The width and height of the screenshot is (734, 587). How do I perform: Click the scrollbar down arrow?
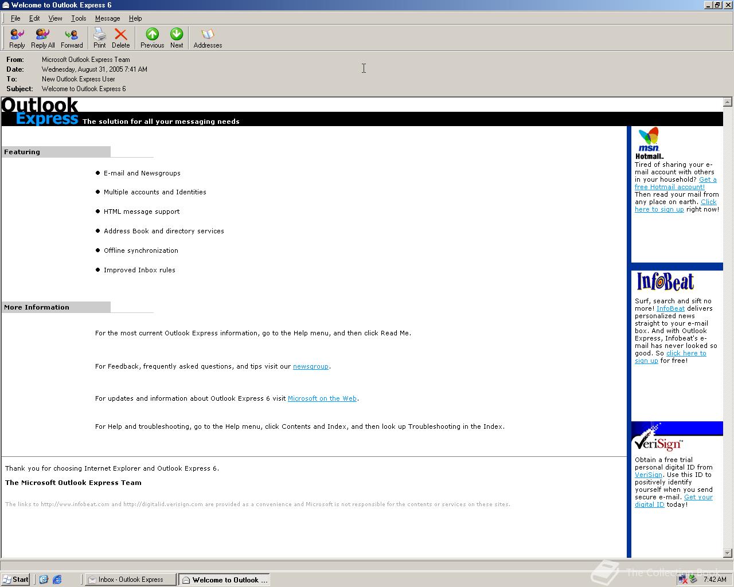pos(728,553)
